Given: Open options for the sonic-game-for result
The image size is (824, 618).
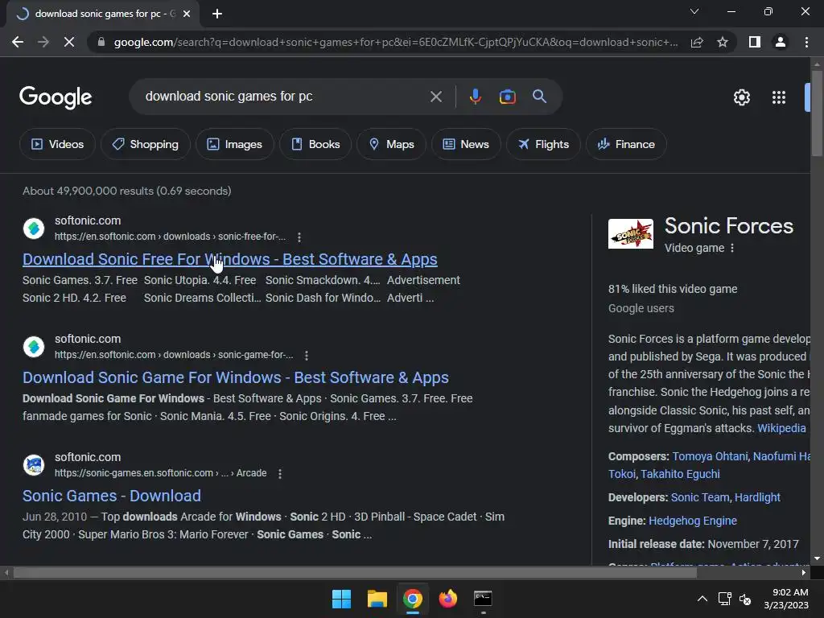Looking at the screenshot, I should coord(307,355).
